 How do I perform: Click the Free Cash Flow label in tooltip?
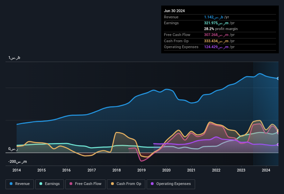(x=177, y=35)
